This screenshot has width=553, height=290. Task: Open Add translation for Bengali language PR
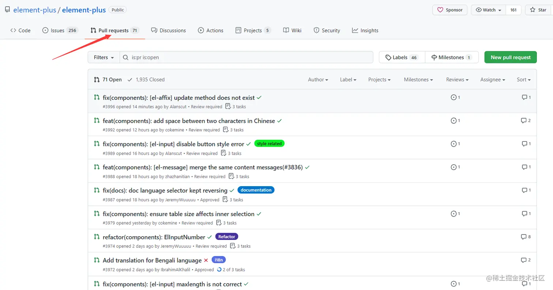[x=152, y=260]
